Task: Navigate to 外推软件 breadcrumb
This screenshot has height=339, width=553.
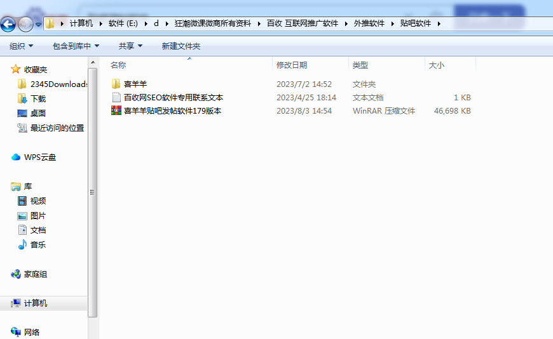Action: point(369,23)
